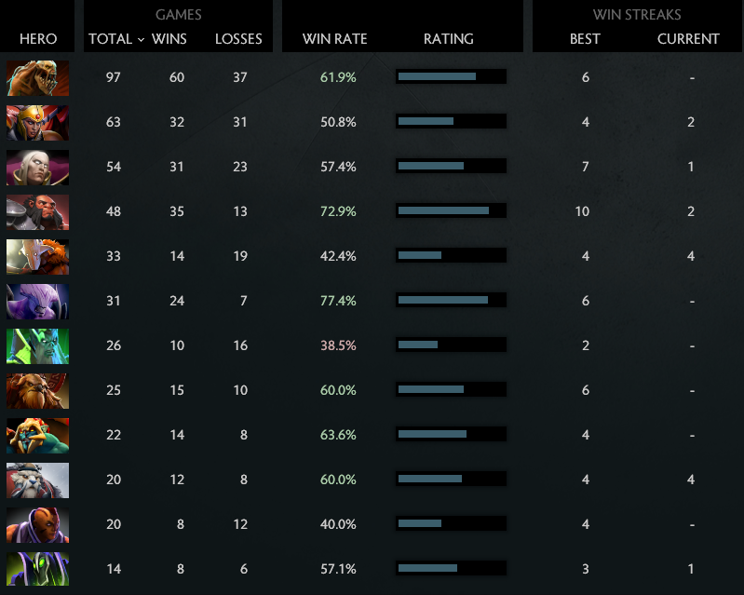Sort by the WIN RATE header
The width and height of the screenshot is (744, 595).
[335, 39]
